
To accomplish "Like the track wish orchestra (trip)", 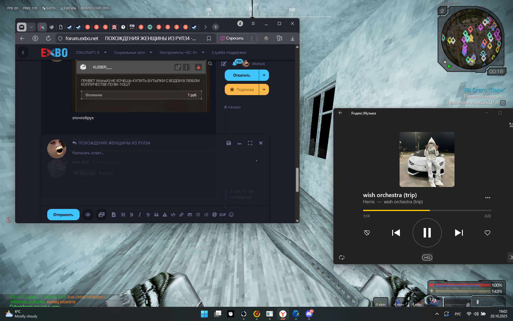I will point(487,233).
